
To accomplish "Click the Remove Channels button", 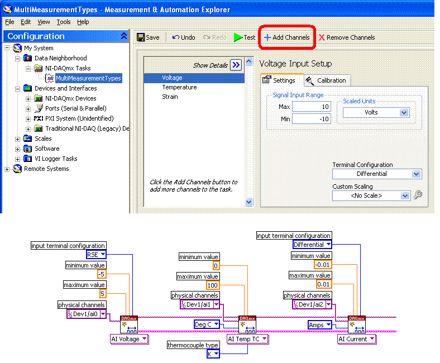I will (x=346, y=37).
